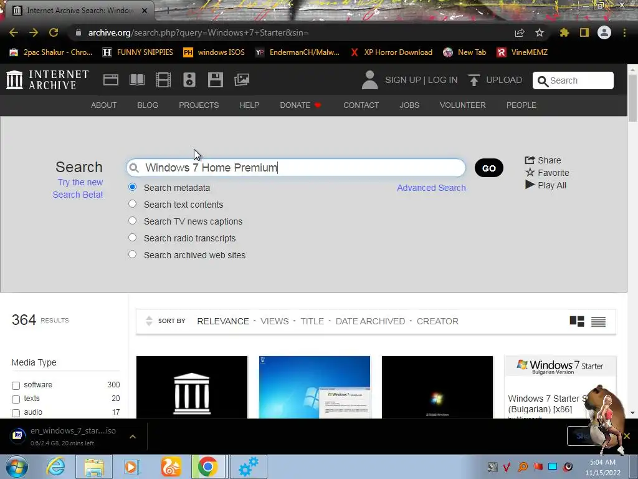This screenshot has height=479, width=638.
Task: Reload the page with refresh icon
Action: pyautogui.click(x=54, y=32)
